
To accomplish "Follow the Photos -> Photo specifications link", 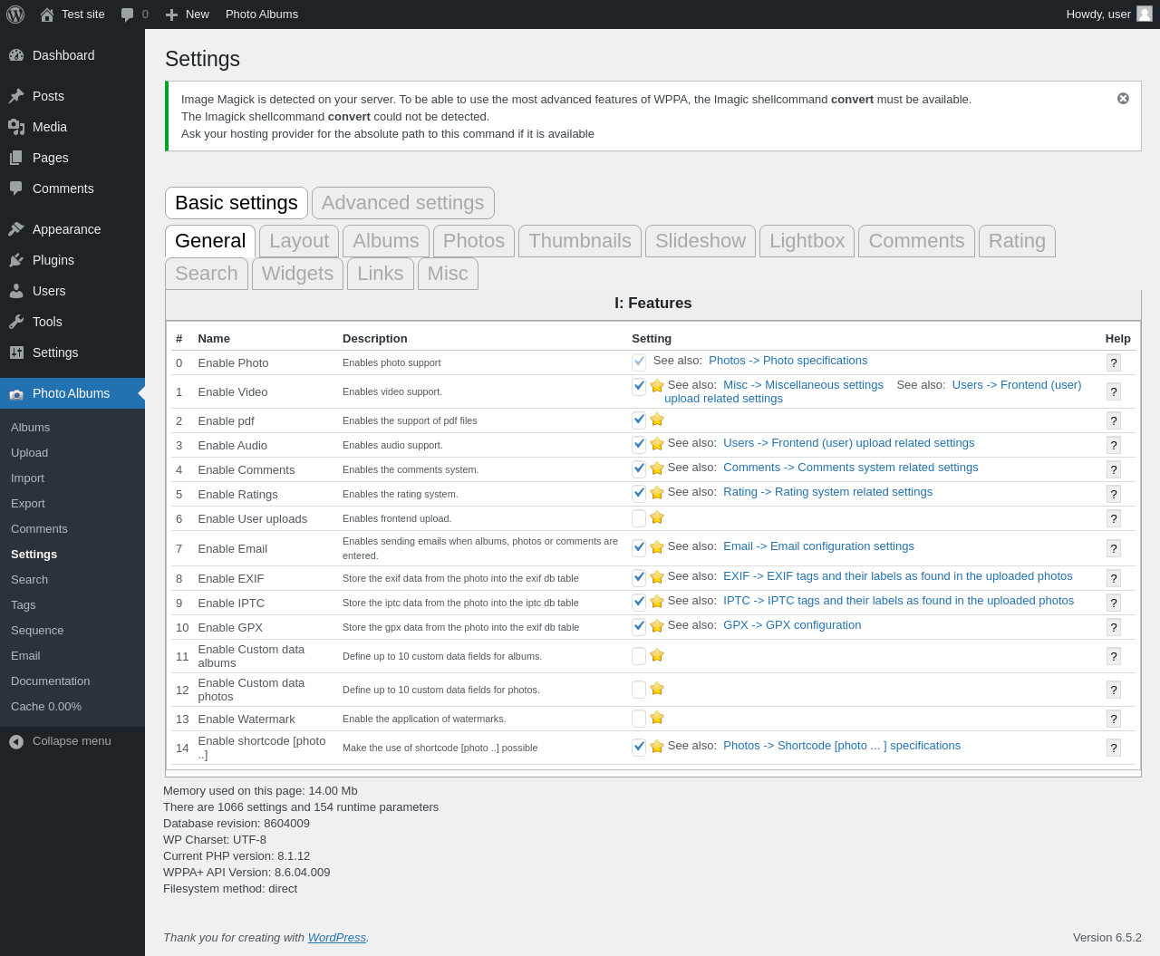I will (788, 361).
